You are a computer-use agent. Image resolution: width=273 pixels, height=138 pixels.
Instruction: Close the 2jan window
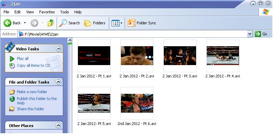(x=268, y=4)
